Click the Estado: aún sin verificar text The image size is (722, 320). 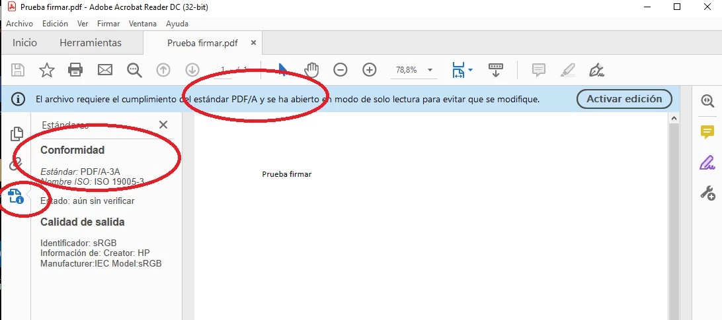pyautogui.click(x=87, y=201)
